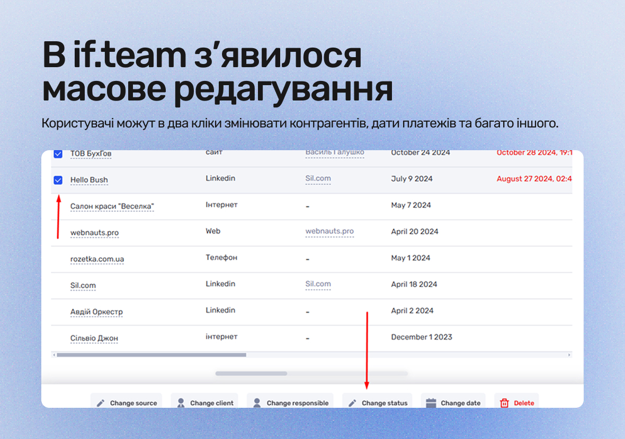Click the table's horizontal scrollbar thumb
The image size is (625, 439).
[x=151, y=354]
